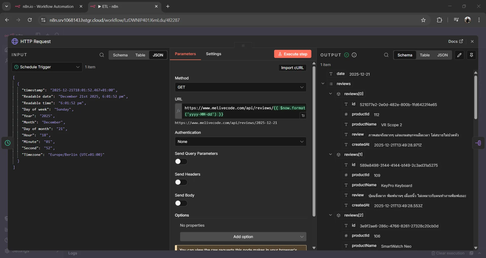Click the expand expression editor icon in URL field

[303, 116]
